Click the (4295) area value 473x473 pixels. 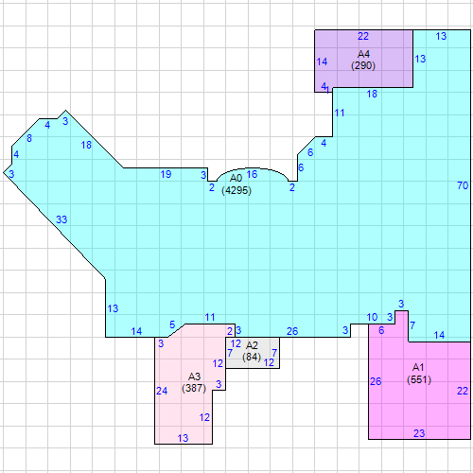point(236,190)
